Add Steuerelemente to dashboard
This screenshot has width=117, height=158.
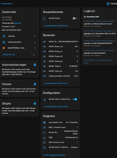[56, 26]
